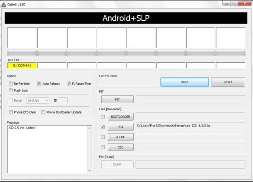Viewport: 253px width, 182px height.
Task: Click the PIT file button
Action: [117, 100]
